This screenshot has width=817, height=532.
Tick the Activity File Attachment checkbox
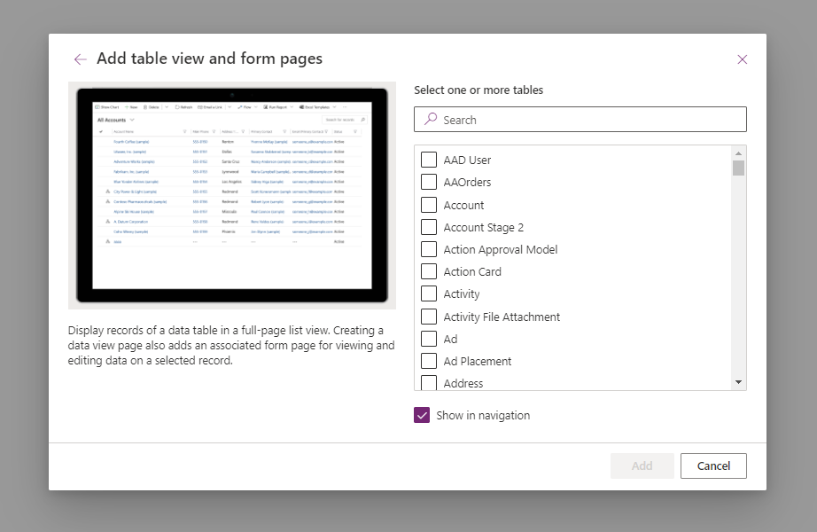(429, 317)
